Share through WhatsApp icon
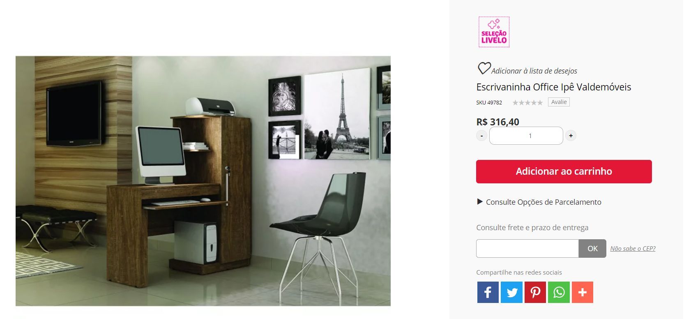 coord(559,292)
